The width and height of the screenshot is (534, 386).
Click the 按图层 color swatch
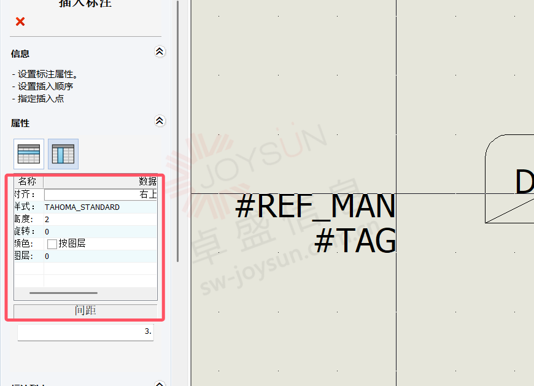pyautogui.click(x=52, y=244)
